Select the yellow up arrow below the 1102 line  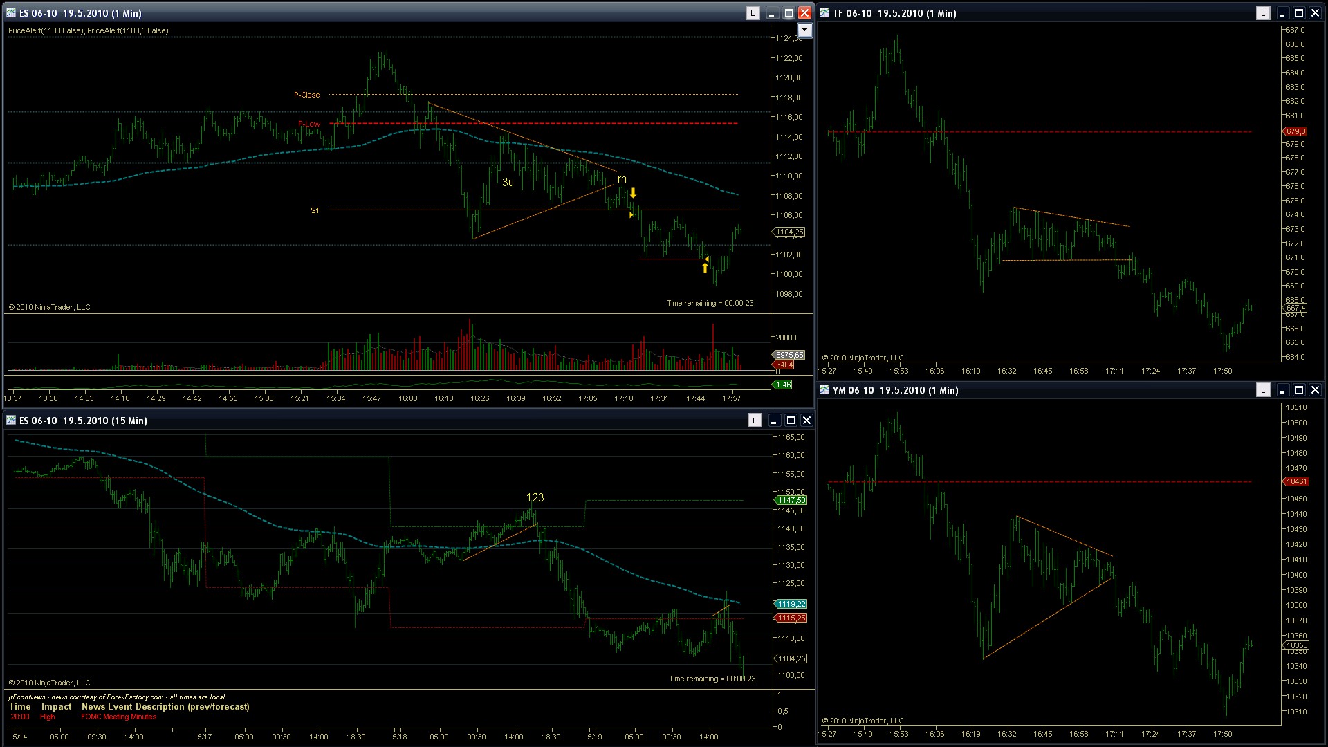(705, 268)
